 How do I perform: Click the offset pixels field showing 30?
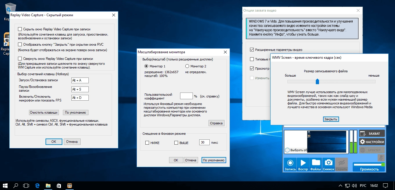click(x=204, y=143)
